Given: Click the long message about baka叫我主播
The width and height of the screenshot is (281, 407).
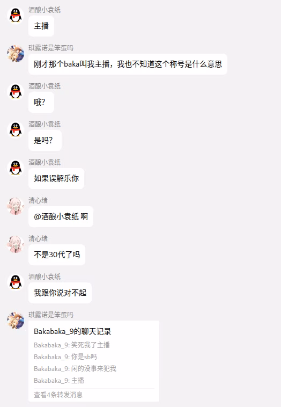Looking at the screenshot, I should pyautogui.click(x=128, y=64).
